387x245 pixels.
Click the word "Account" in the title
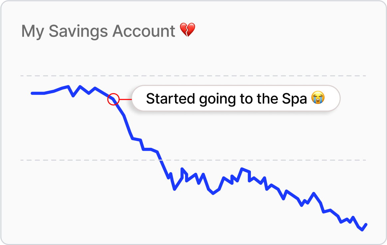tap(143, 31)
